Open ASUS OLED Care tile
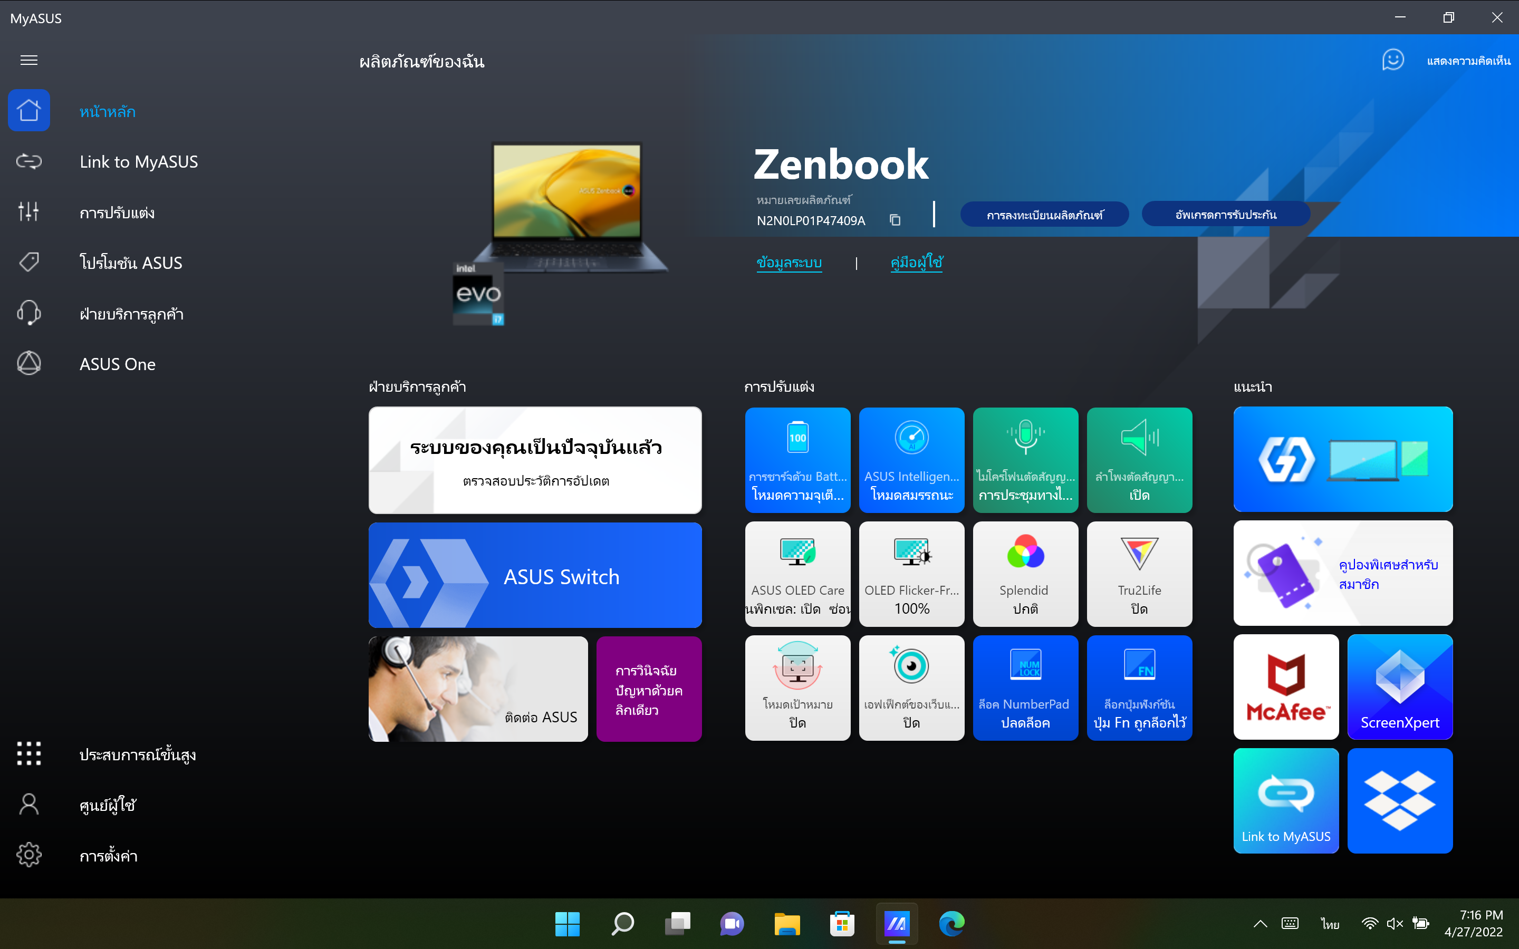 pos(797,574)
